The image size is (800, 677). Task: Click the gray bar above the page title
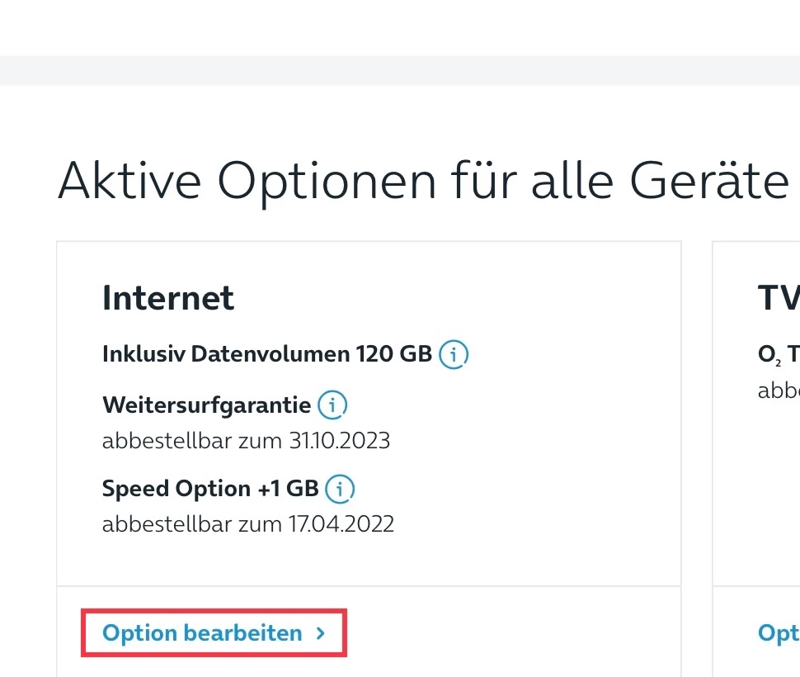coord(400,70)
